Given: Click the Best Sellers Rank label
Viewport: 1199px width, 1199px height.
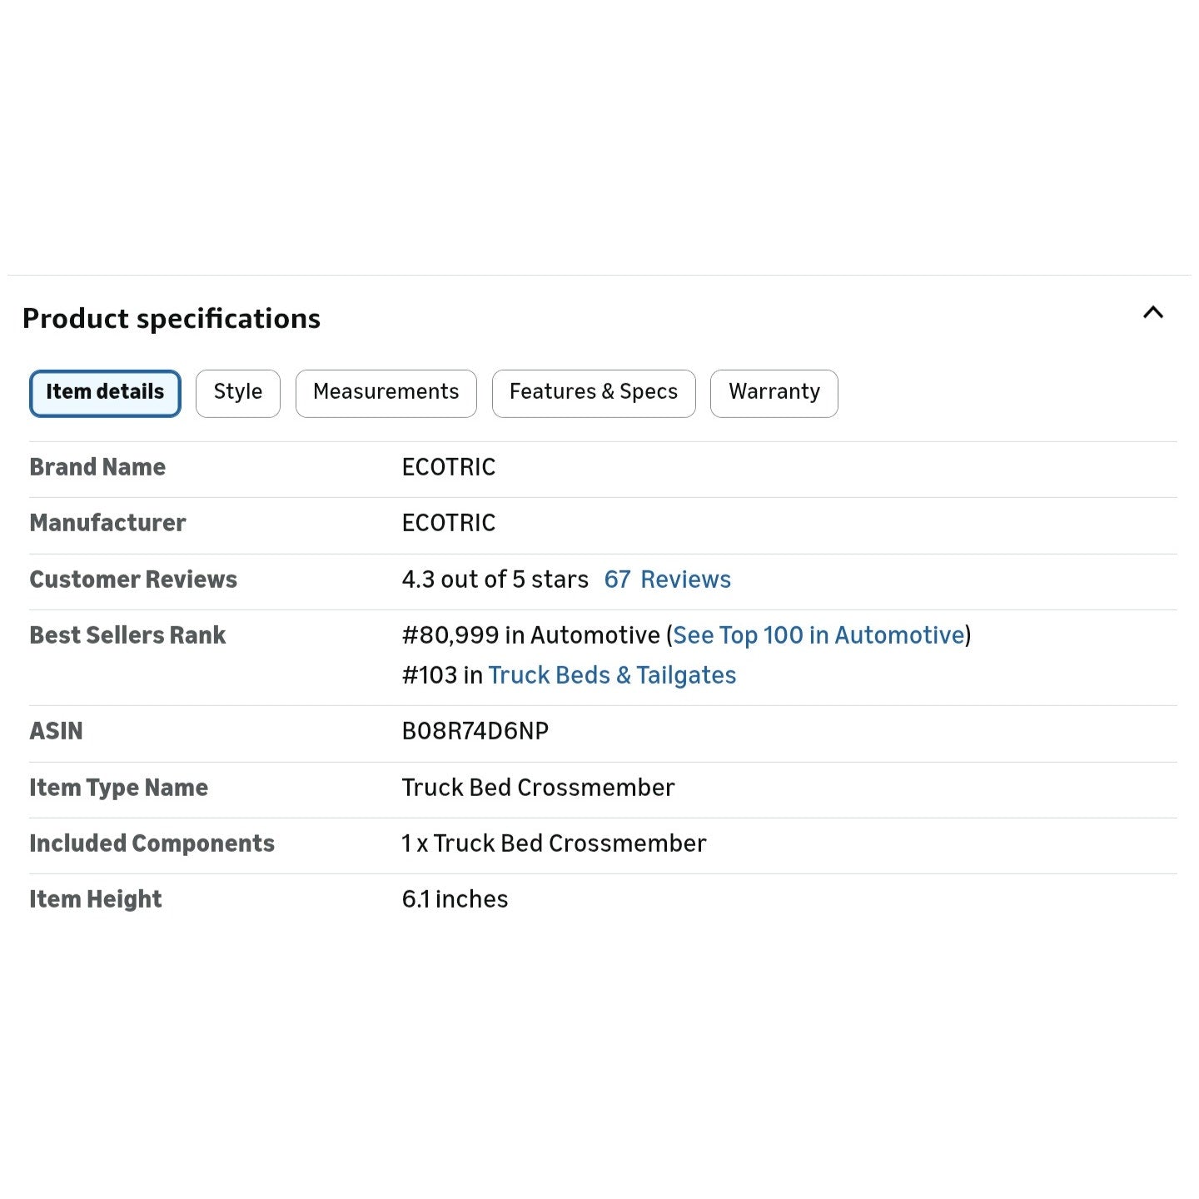Looking at the screenshot, I should point(127,635).
